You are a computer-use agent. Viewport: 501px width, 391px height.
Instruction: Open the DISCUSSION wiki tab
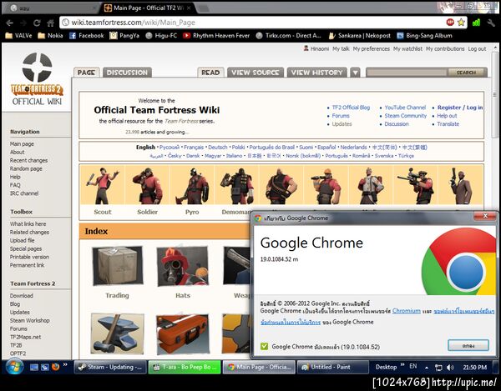(x=127, y=73)
